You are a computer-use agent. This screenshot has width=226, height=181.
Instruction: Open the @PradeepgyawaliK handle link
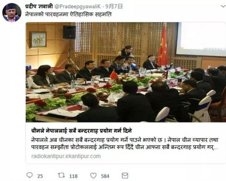(x=78, y=6)
